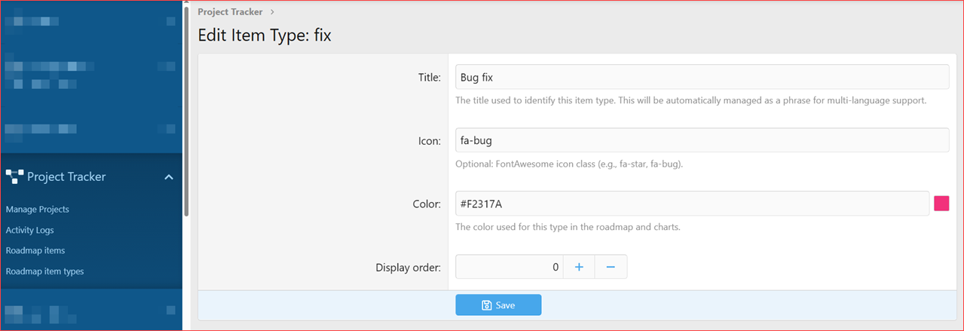
Task: Click the Color hex input field
Action: pyautogui.click(x=692, y=204)
